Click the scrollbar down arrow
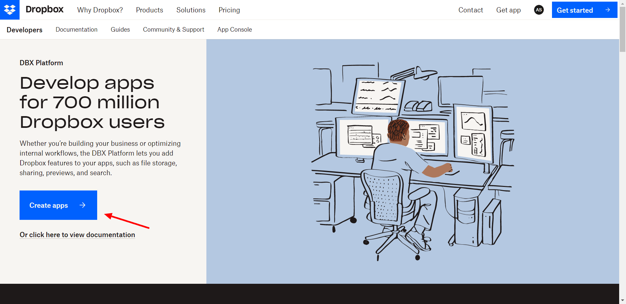This screenshot has height=304, width=626. (x=622, y=300)
